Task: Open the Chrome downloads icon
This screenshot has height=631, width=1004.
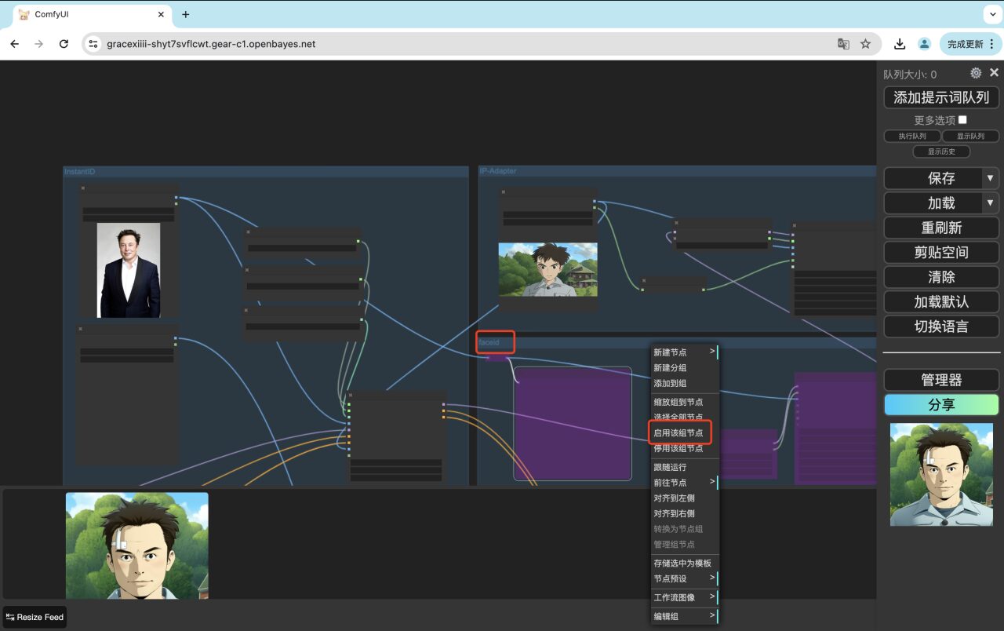Action: click(900, 44)
